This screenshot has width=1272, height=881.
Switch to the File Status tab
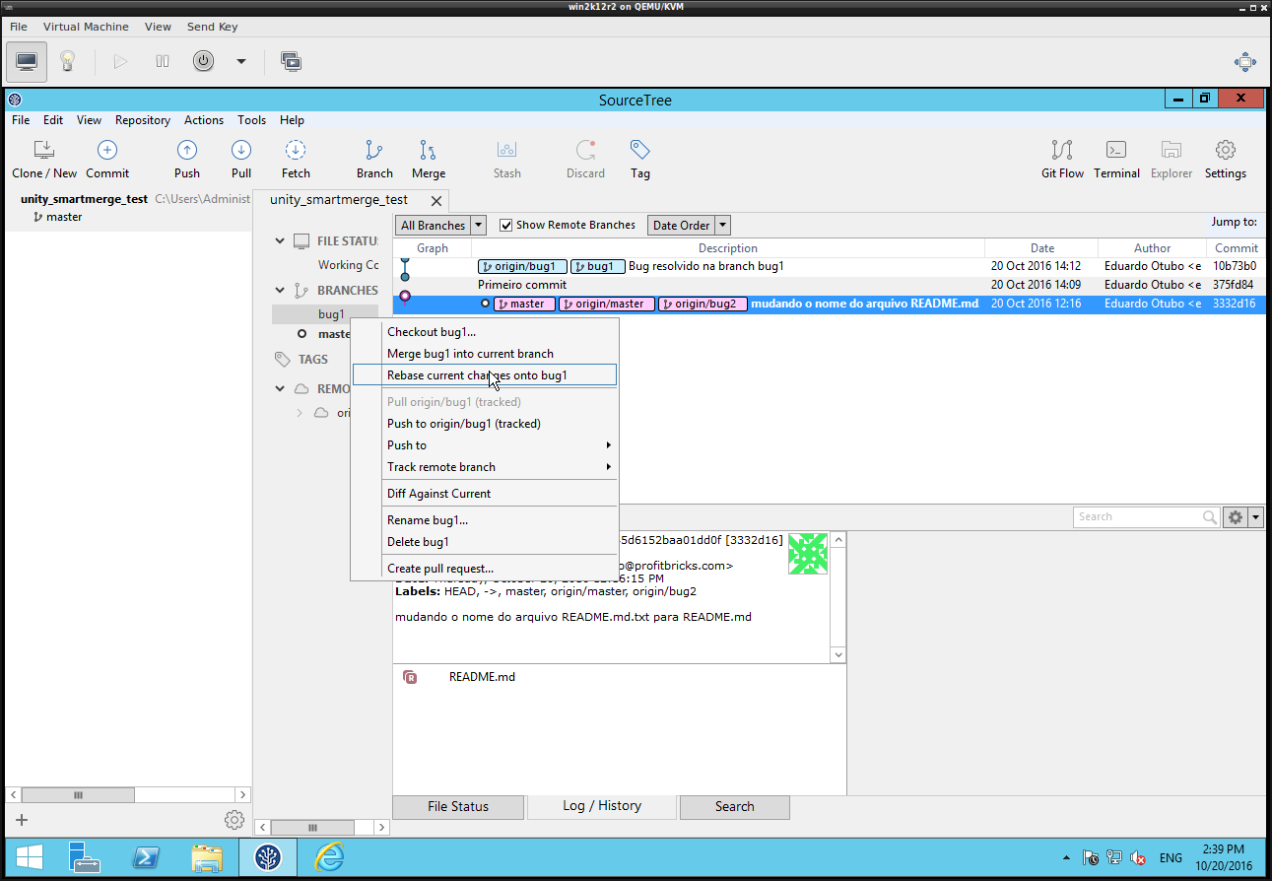click(x=458, y=806)
